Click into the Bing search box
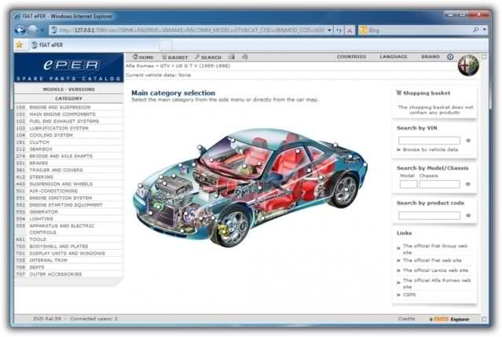 [x=419, y=30]
